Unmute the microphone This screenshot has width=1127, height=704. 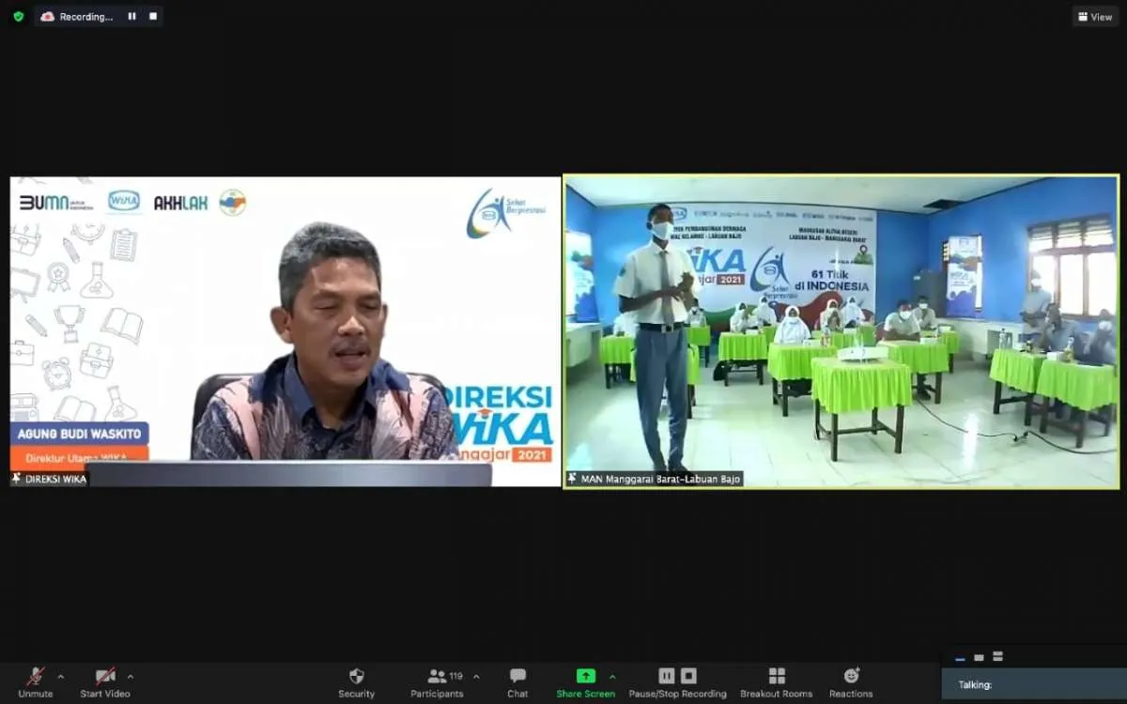point(35,681)
